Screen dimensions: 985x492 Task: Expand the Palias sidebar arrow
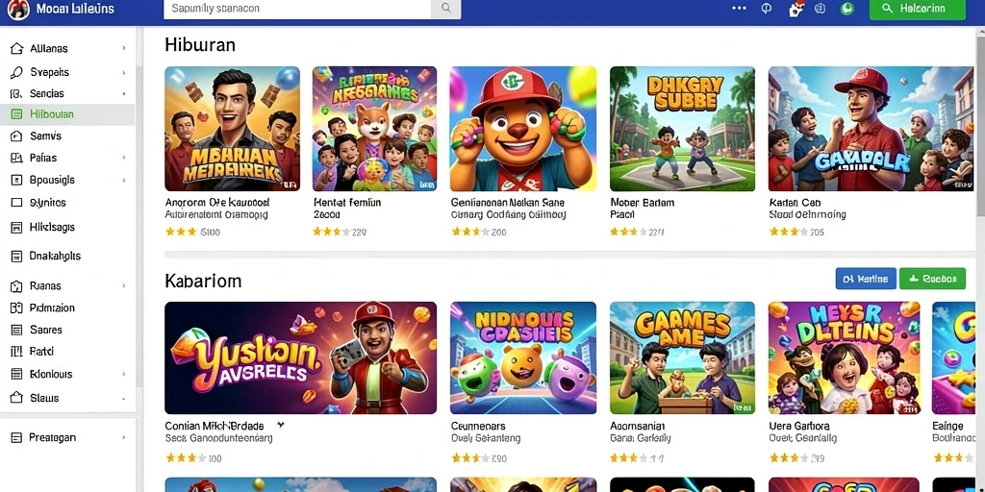124,158
